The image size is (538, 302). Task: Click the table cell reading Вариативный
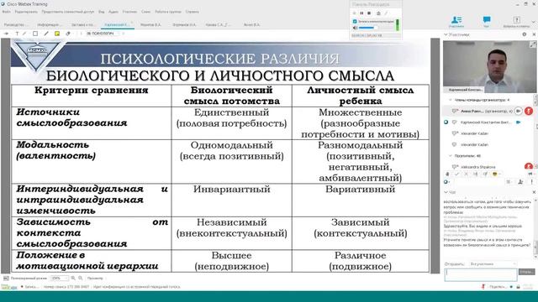(361, 200)
